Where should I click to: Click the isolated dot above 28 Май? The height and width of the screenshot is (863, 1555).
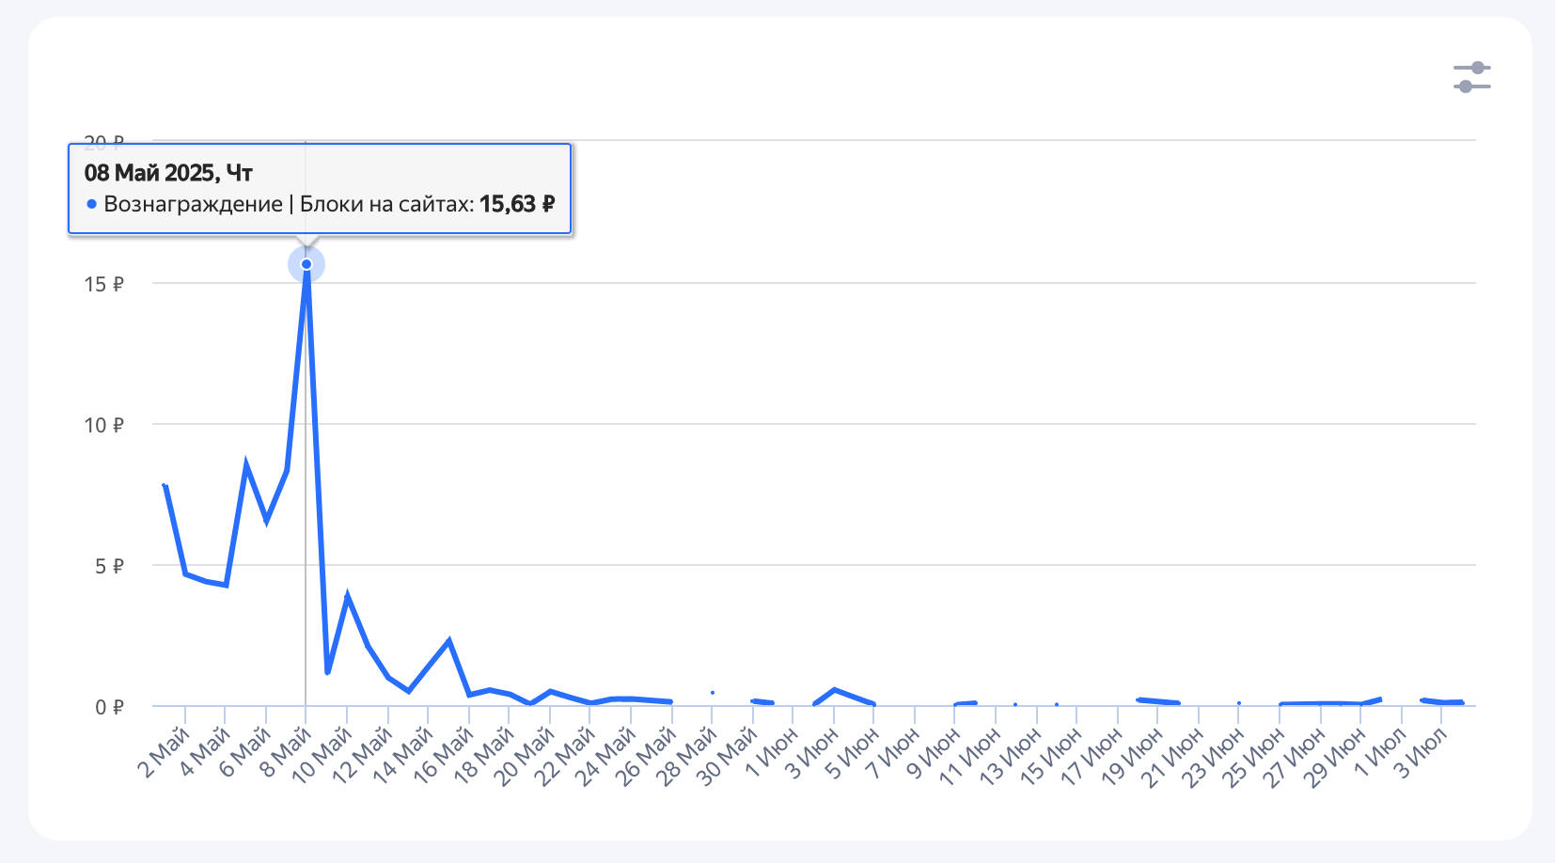coord(713,693)
